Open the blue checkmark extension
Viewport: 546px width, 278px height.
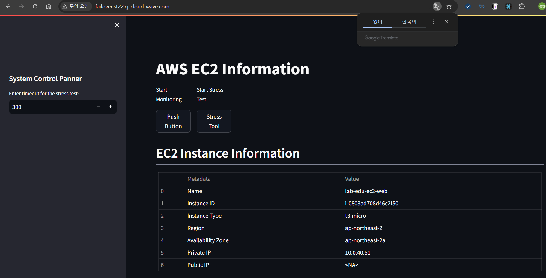pyautogui.click(x=468, y=6)
